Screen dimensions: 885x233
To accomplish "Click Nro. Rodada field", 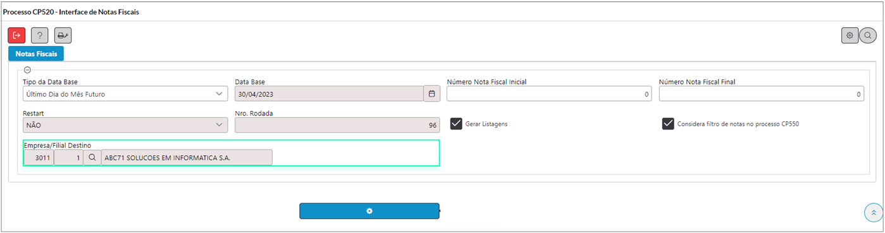I will tap(337, 125).
